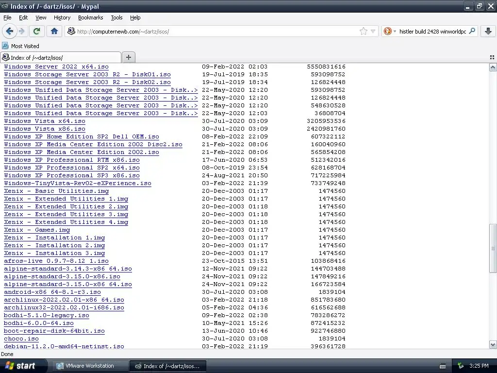
Task: Click the scrollbar down arrow
Action: coord(493,345)
